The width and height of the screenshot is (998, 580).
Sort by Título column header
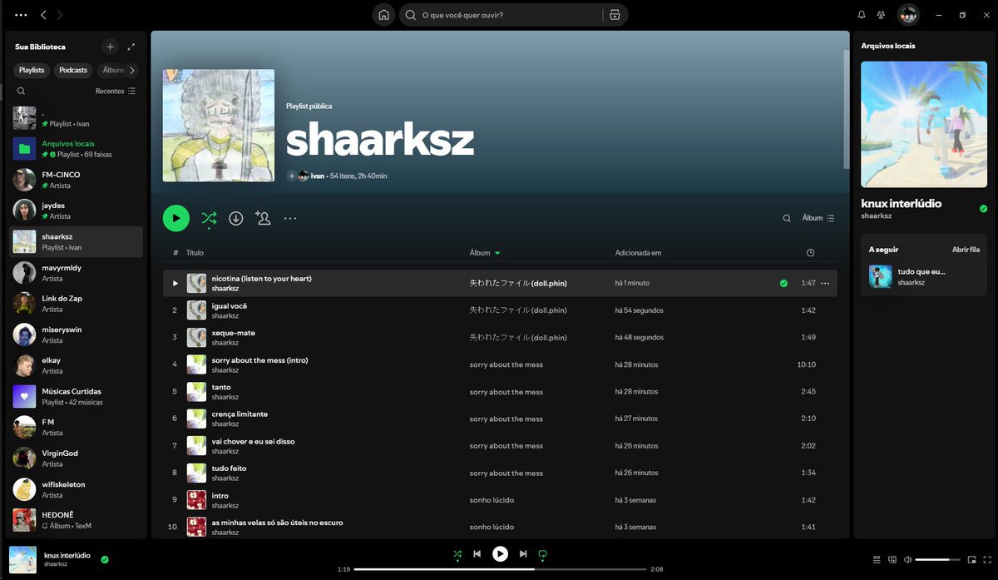point(195,253)
